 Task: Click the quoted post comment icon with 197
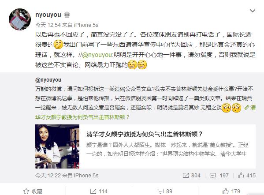[x=219, y=176]
